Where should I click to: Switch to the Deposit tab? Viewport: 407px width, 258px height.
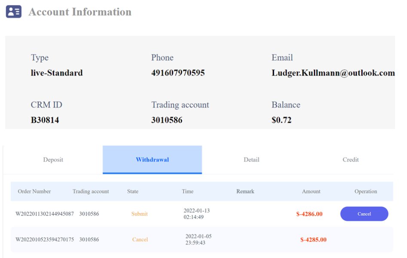tap(53, 160)
